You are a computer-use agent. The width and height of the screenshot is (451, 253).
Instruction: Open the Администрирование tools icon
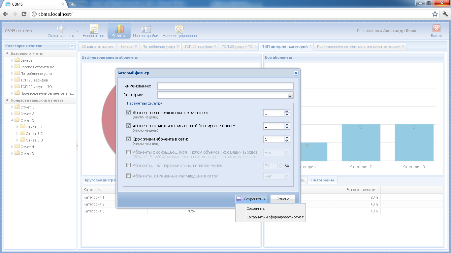179,29
